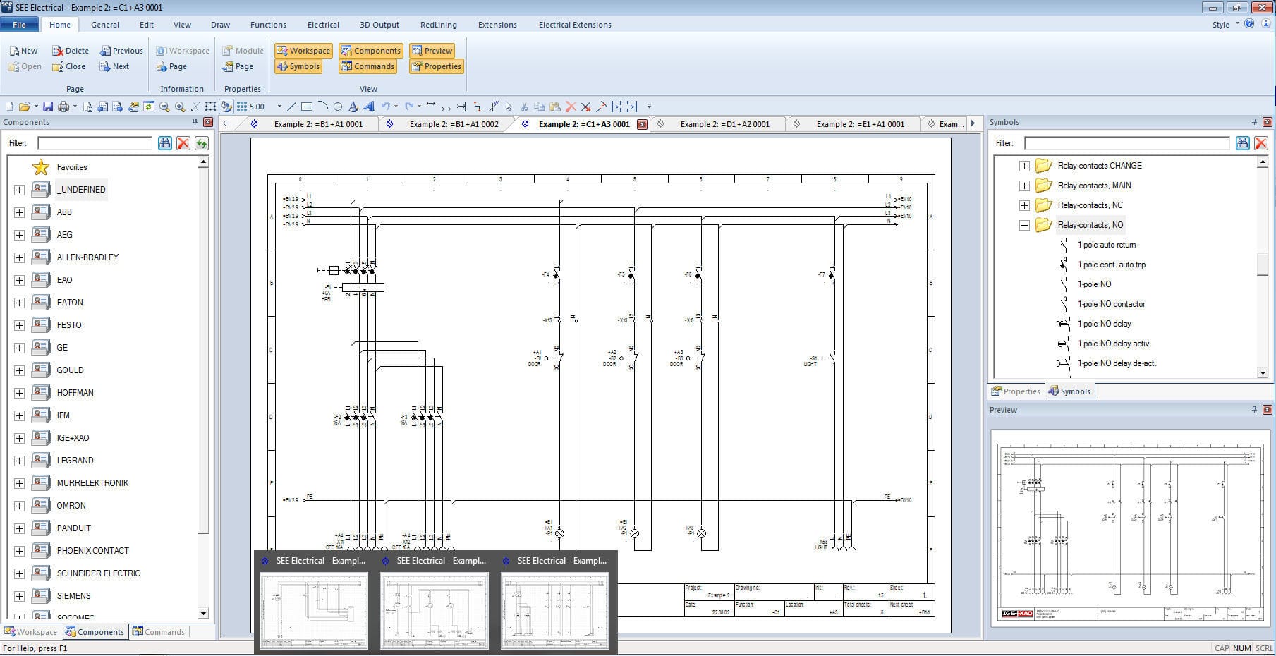Viewport: 1276px width, 656px height.
Task: Expand the Relay-contacts CHANGE folder
Action: (x=1024, y=166)
